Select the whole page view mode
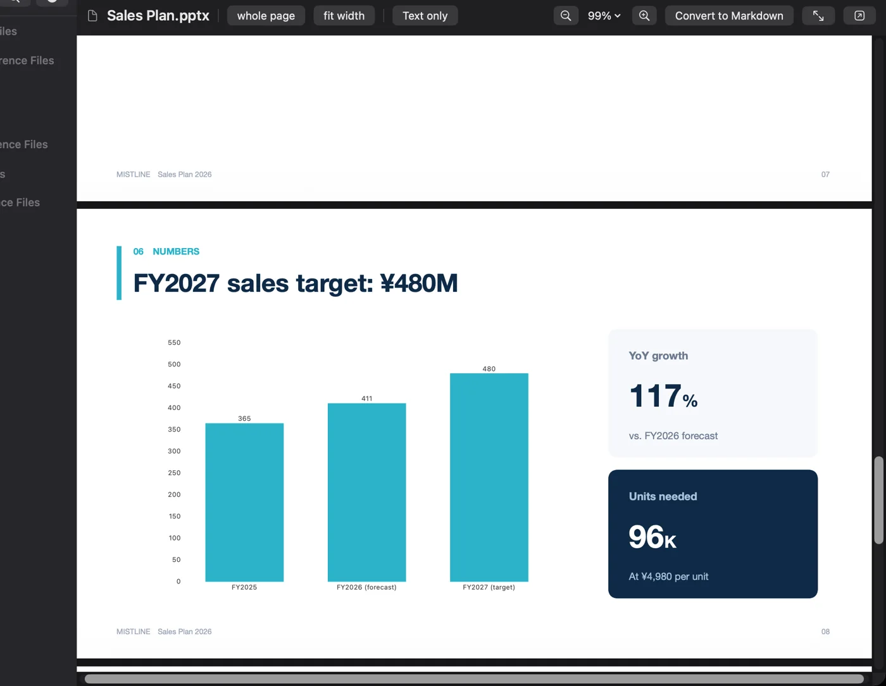This screenshot has height=686, width=886. [266, 16]
